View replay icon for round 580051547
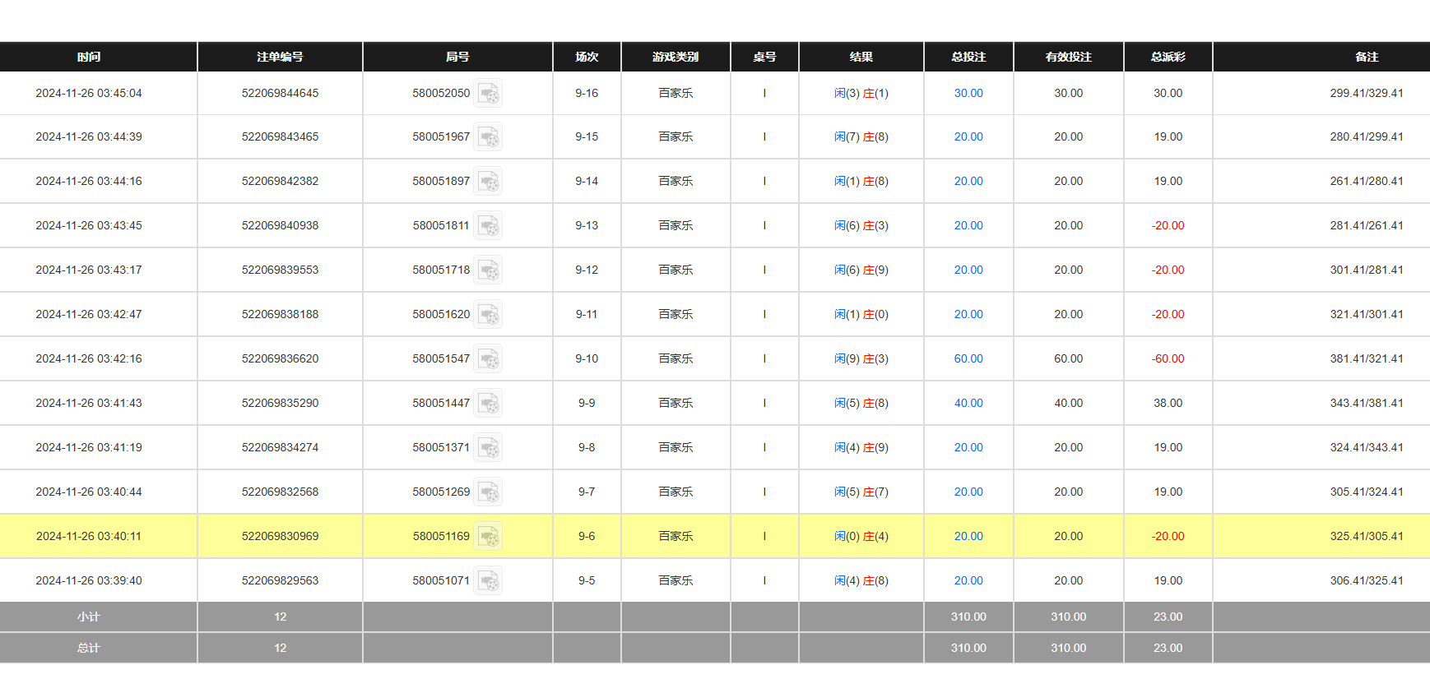Viewport: 1430px width, 679px height. point(488,359)
